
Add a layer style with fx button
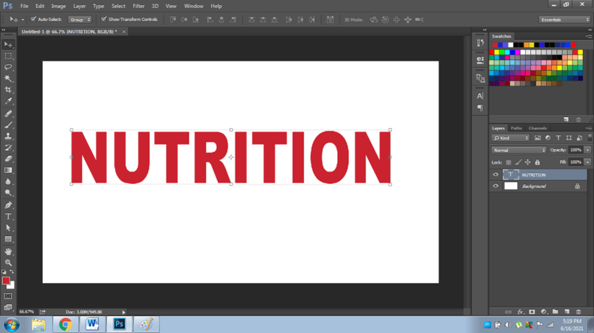pyautogui.click(x=520, y=312)
